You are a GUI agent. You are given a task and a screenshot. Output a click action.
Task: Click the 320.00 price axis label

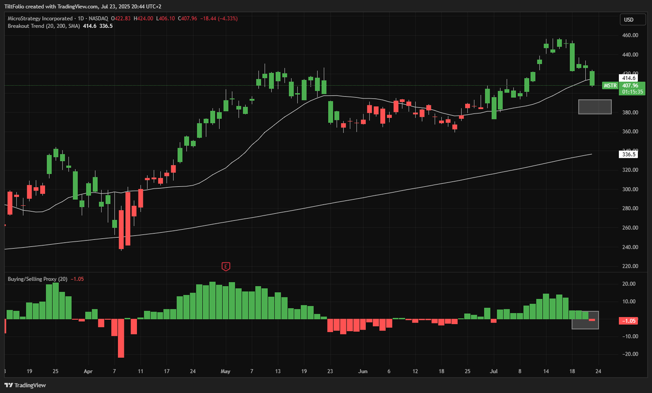(630, 170)
